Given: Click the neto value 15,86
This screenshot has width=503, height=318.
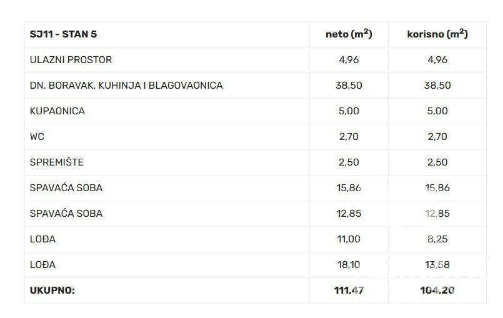Looking at the screenshot, I should (349, 188).
